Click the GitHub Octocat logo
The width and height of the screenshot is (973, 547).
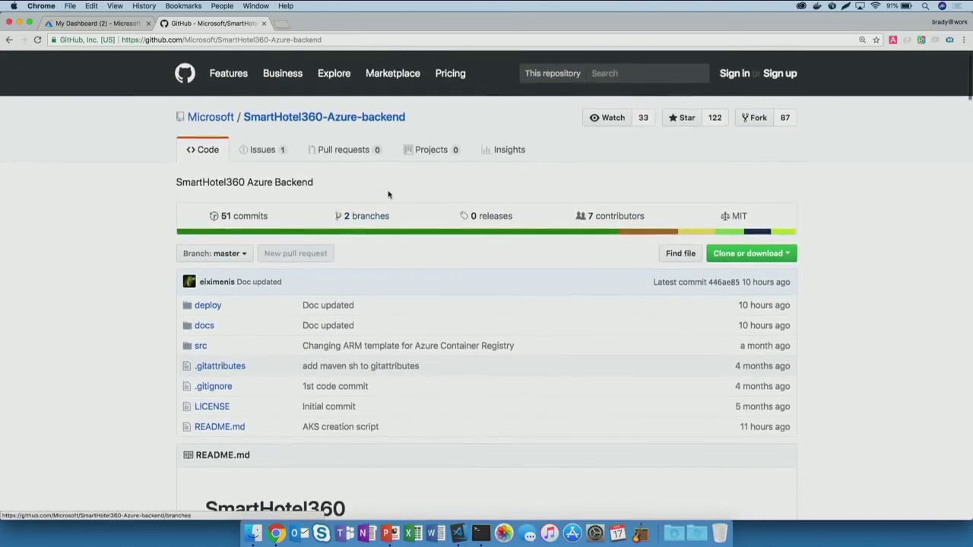pos(185,73)
